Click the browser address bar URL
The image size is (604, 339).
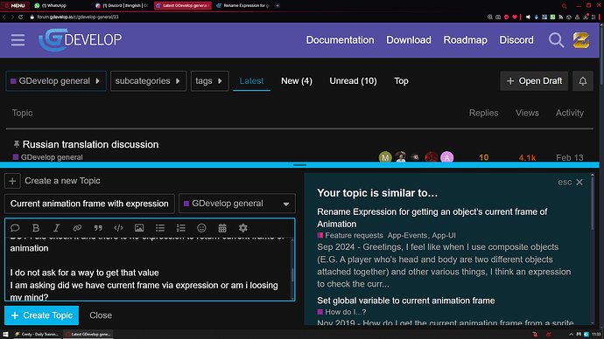78,17
